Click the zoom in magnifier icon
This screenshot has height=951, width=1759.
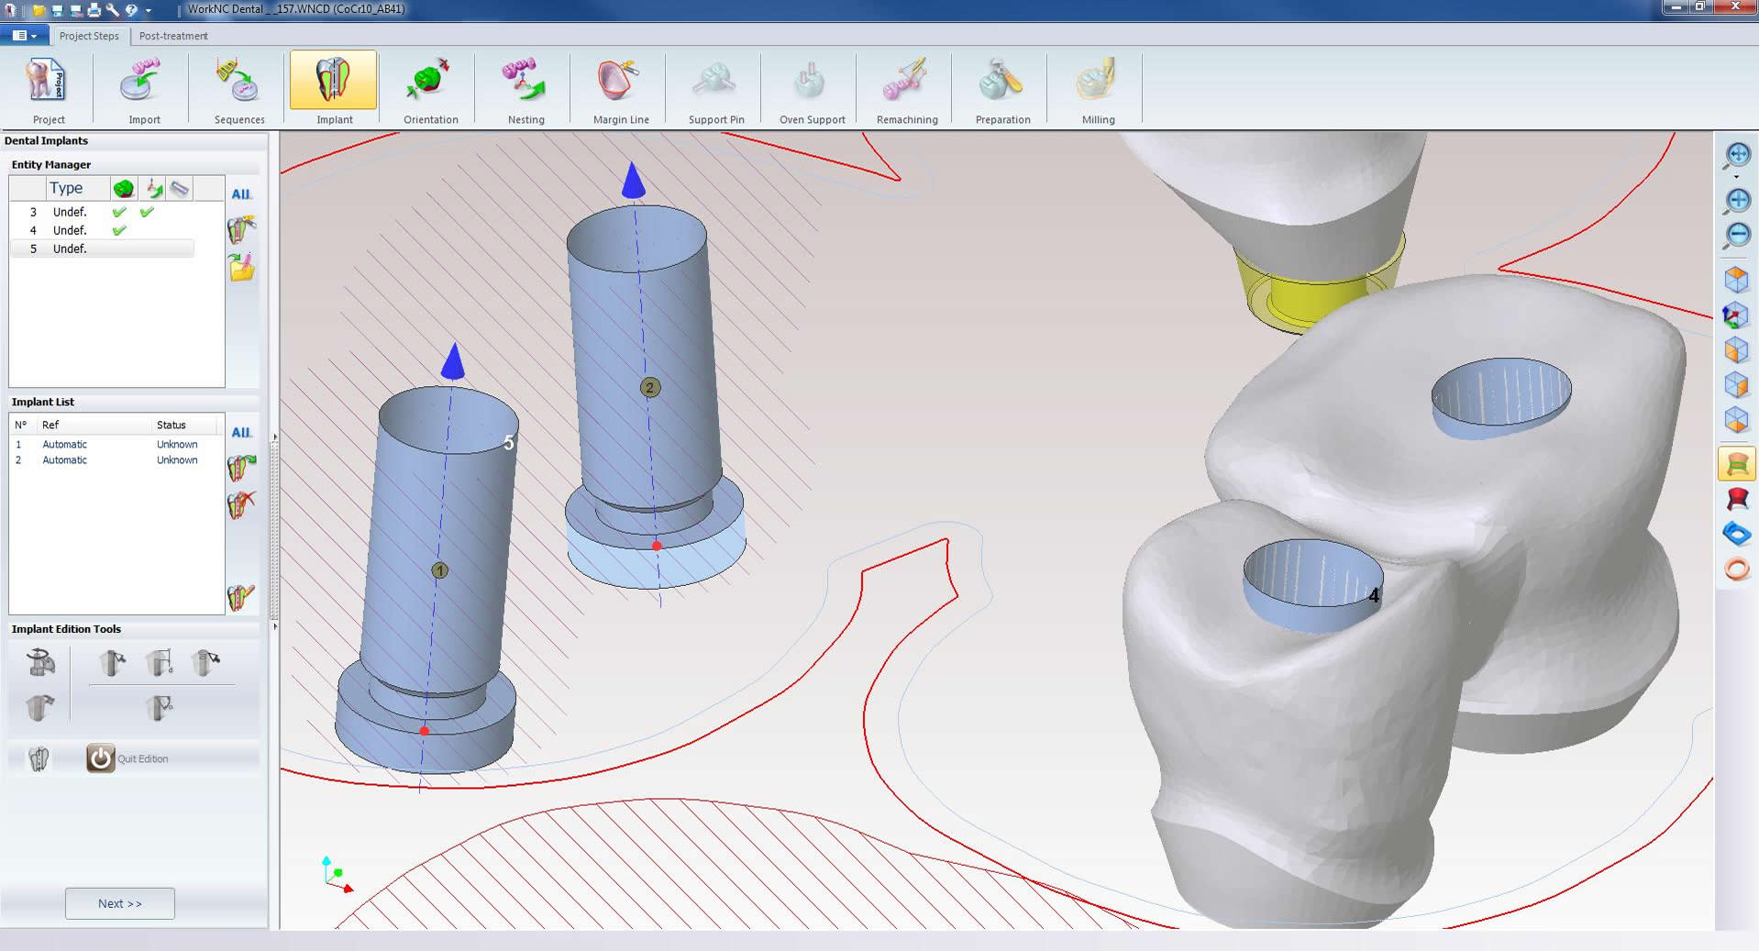[x=1737, y=201]
